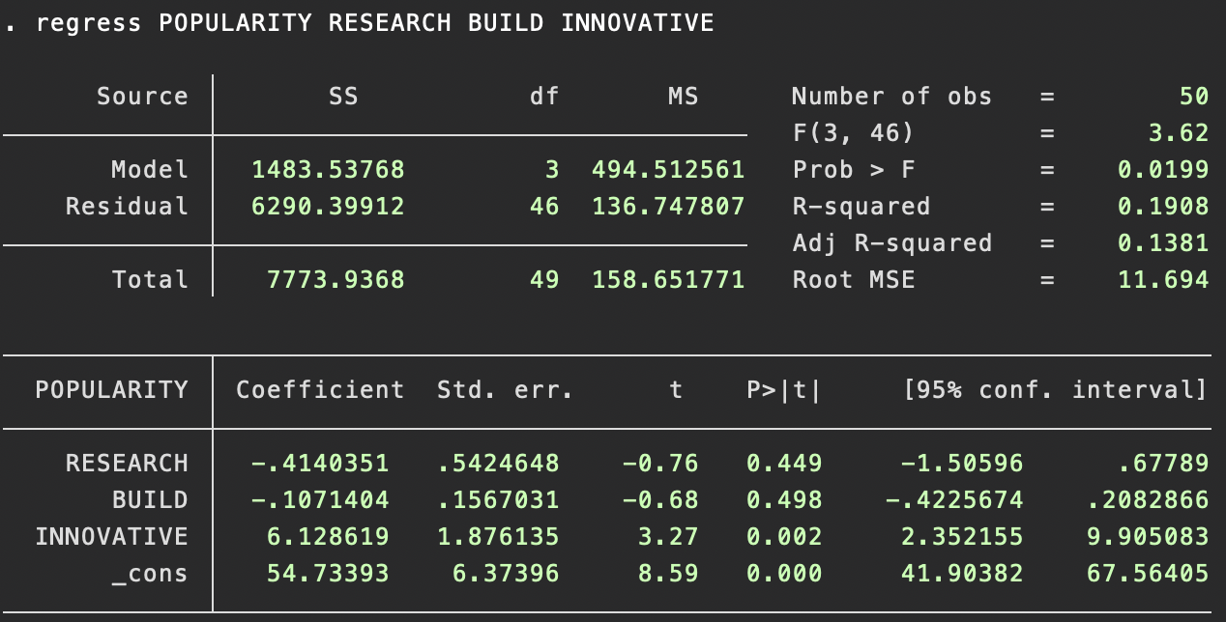Click the Adj R-squared label

[x=891, y=243]
